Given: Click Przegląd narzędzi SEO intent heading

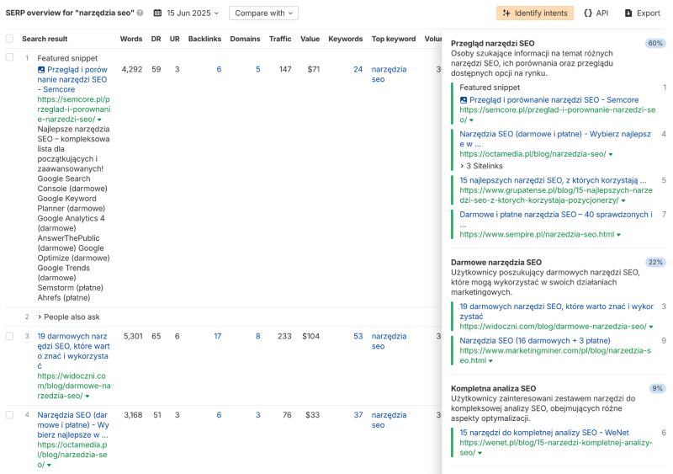Looking at the screenshot, I should [493, 44].
